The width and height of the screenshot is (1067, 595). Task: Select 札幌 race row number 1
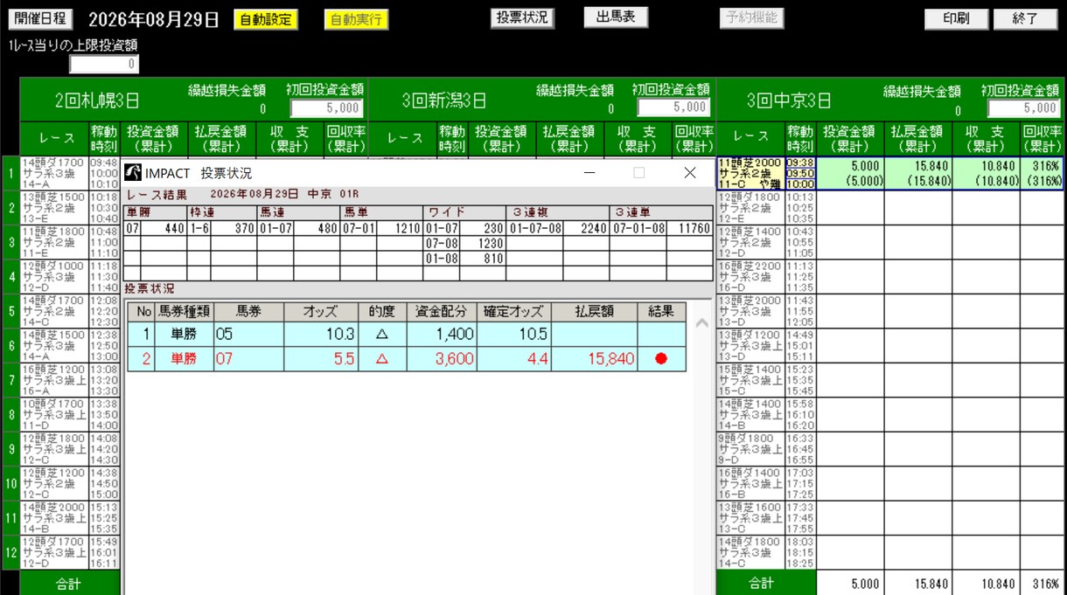[x=10, y=173]
